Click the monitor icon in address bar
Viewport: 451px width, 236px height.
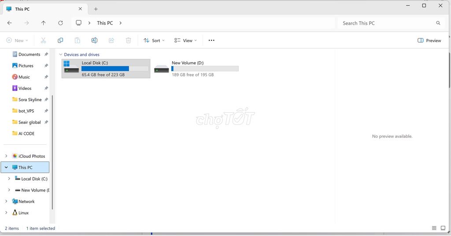click(78, 23)
